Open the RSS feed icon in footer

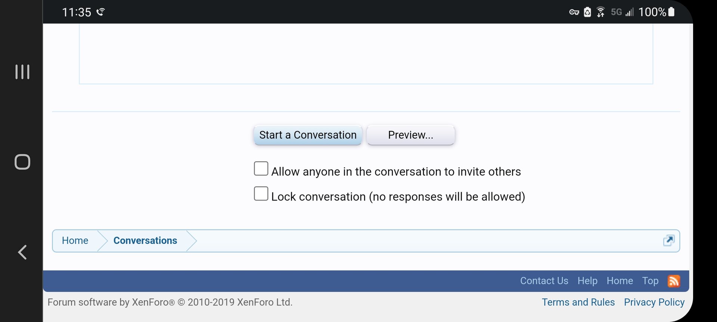(674, 281)
